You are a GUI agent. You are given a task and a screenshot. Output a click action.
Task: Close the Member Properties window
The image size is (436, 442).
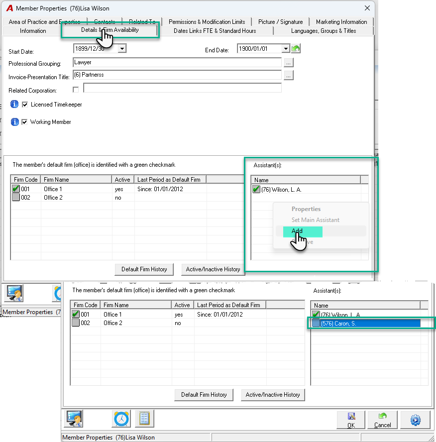click(367, 8)
